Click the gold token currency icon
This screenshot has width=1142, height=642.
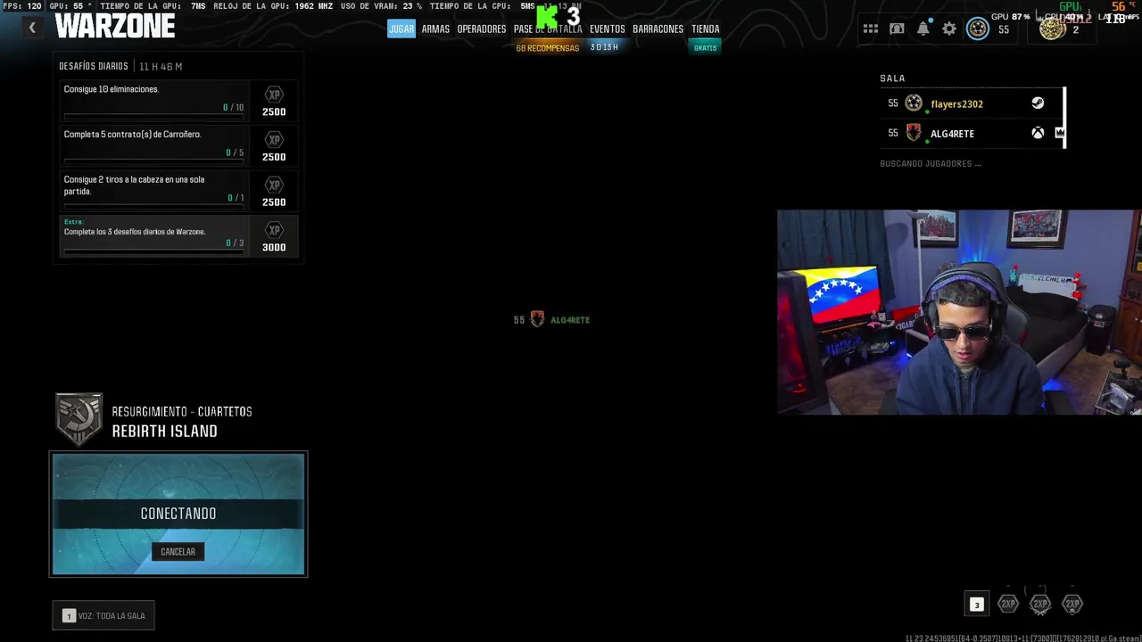pos(1053,29)
